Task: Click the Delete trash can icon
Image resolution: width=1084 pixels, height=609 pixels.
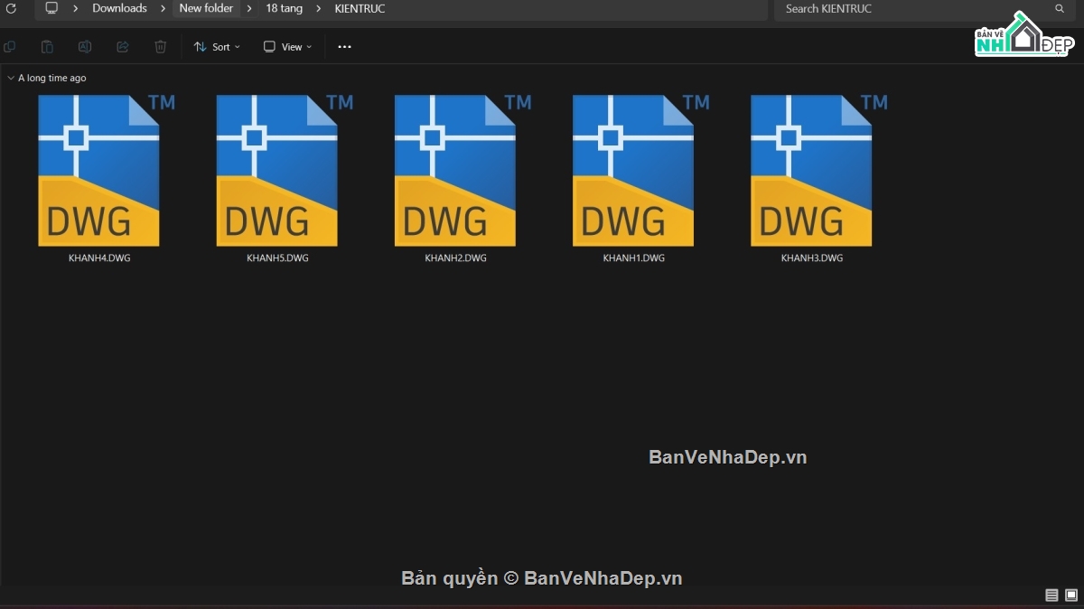Action: [x=160, y=47]
